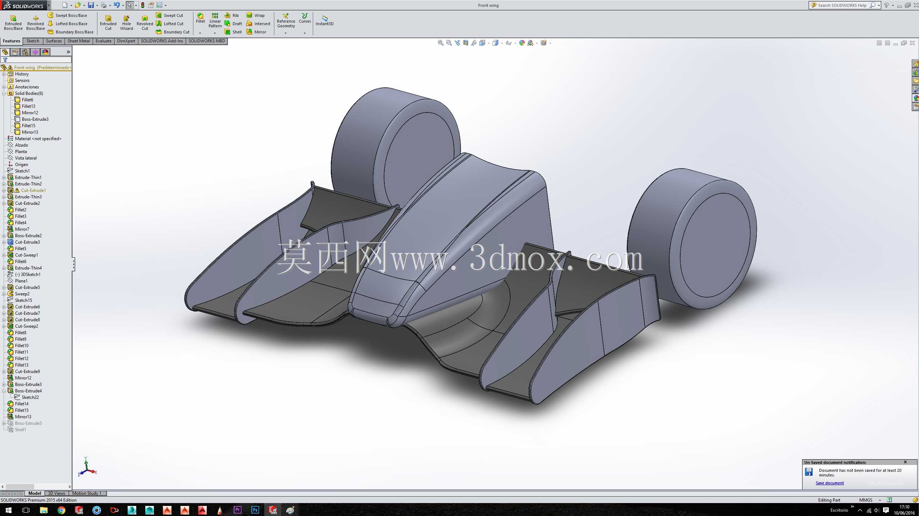Switch to the Sketch tab
The image size is (919, 516).
point(33,41)
